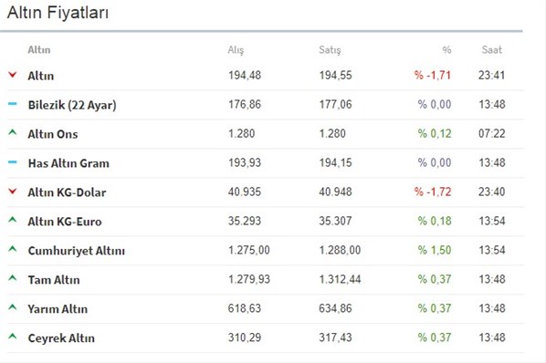Screen dimensions: 546x363
Task: Click the green up arrow beside Altın Ons
Action: coord(13,132)
